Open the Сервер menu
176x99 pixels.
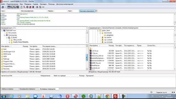[35, 4]
